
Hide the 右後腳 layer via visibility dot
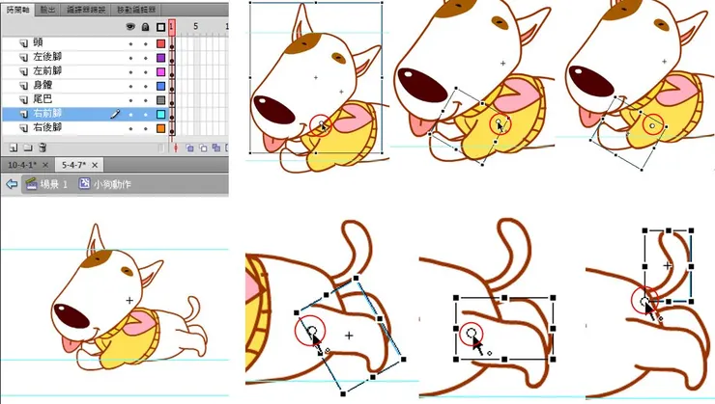(130, 129)
